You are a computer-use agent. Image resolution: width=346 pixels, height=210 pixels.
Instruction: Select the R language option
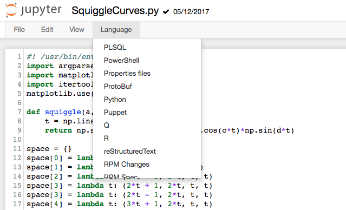coord(147,139)
